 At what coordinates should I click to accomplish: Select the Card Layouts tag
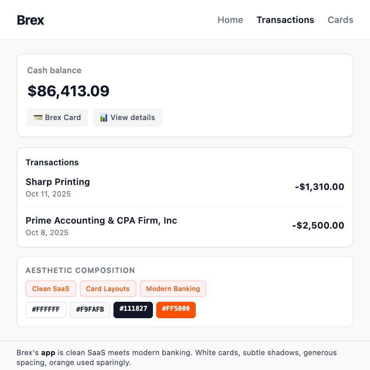pyautogui.click(x=108, y=289)
